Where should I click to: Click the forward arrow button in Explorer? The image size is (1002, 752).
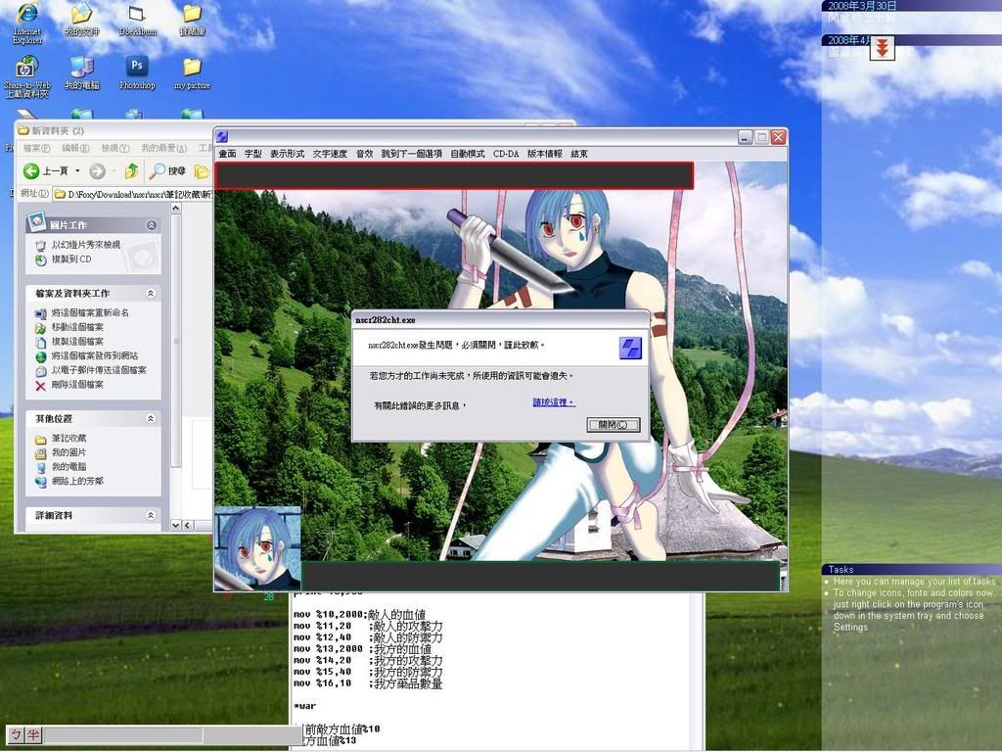pos(97,170)
